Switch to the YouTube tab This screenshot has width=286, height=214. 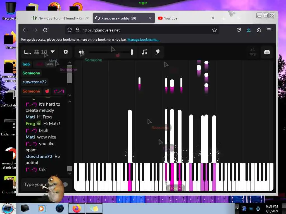[186, 18]
